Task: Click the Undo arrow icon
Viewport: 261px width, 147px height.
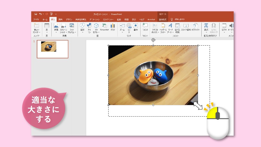Action: coord(40,14)
